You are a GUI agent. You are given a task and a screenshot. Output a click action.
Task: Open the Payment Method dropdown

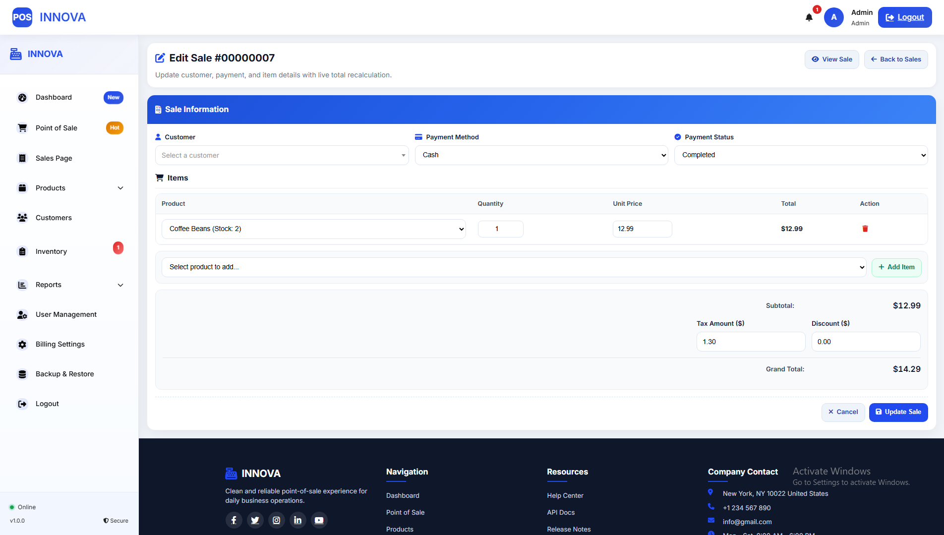click(541, 155)
